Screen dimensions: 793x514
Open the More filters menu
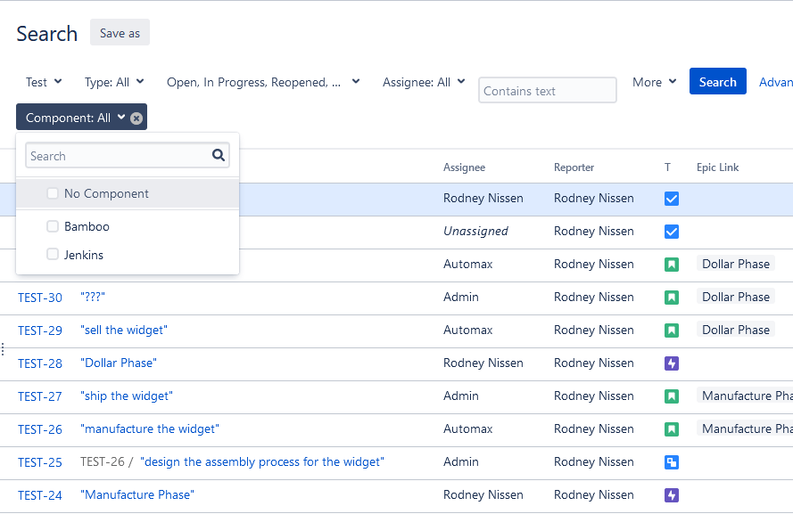tap(654, 82)
